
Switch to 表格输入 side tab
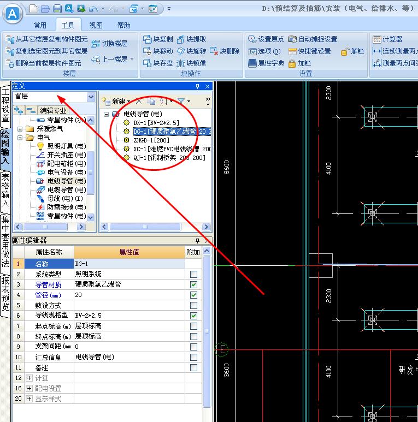(5, 190)
